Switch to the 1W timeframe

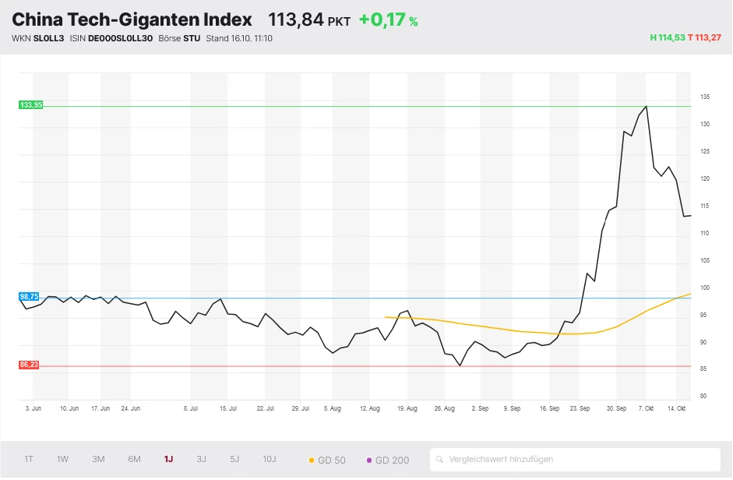click(62, 460)
